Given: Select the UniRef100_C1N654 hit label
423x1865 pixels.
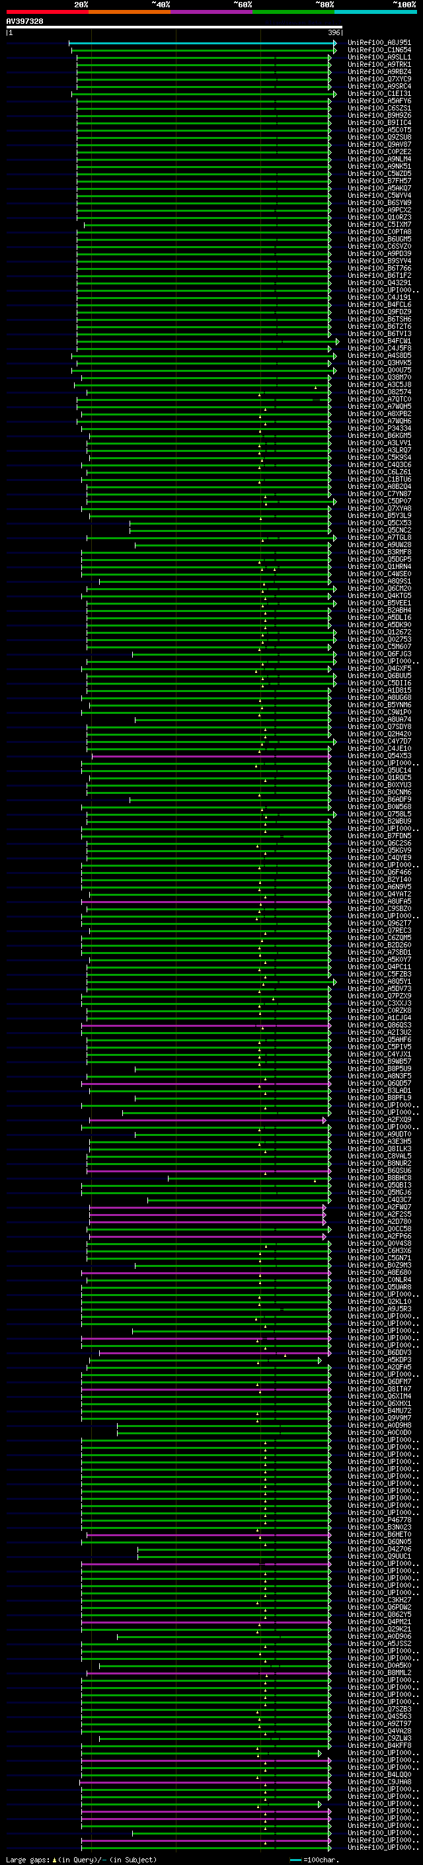Looking at the screenshot, I should pyautogui.click(x=379, y=50).
